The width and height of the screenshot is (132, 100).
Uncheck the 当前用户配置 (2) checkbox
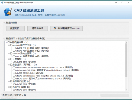point(11,87)
